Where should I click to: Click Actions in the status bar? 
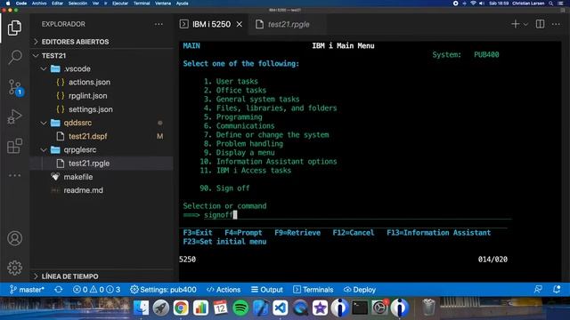(224, 290)
